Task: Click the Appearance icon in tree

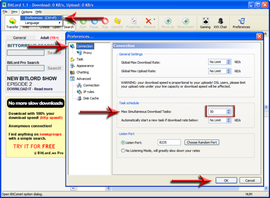Action: click(x=72, y=66)
